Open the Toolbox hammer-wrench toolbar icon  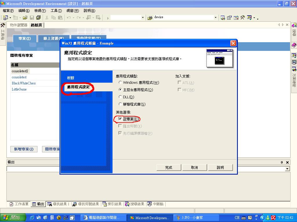(243, 18)
